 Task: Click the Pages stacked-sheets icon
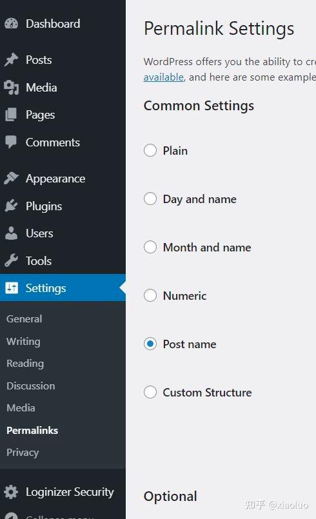point(11,115)
